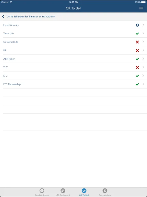Open the Commissions tab
This screenshot has width=147, height=197.
click(105, 192)
